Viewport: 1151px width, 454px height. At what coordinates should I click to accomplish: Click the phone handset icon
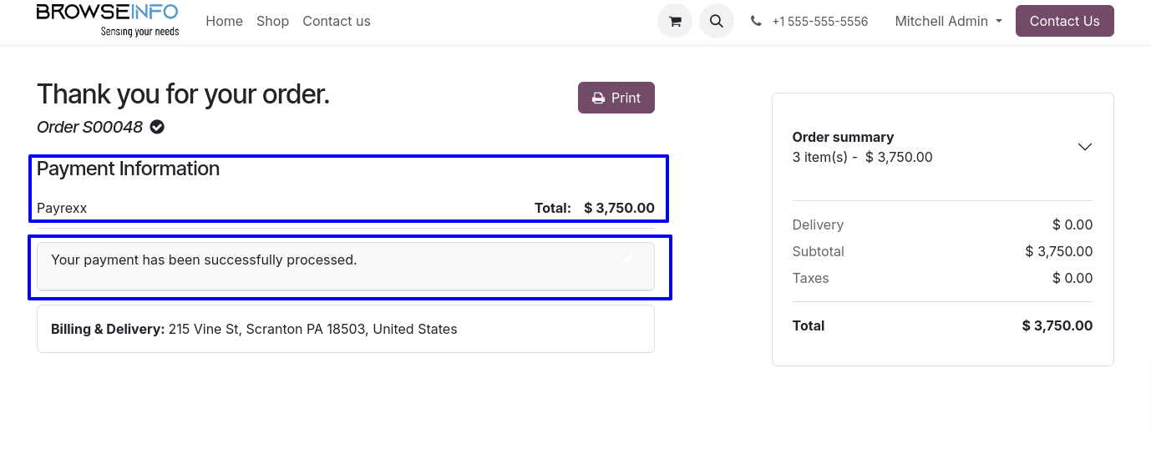point(756,22)
